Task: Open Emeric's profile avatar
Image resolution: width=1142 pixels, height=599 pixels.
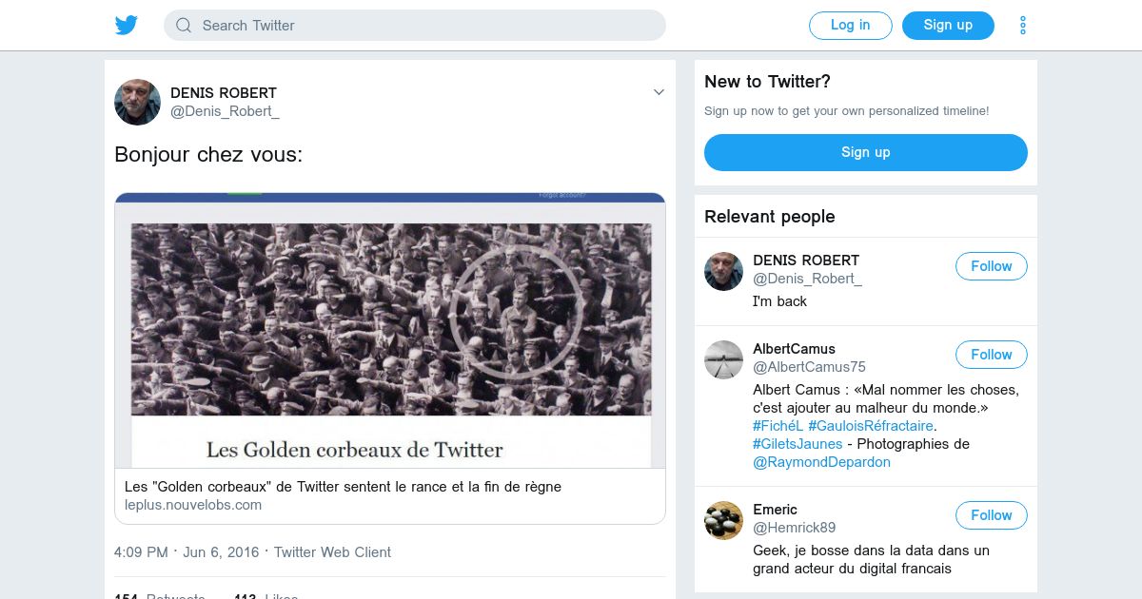Action: click(x=723, y=520)
